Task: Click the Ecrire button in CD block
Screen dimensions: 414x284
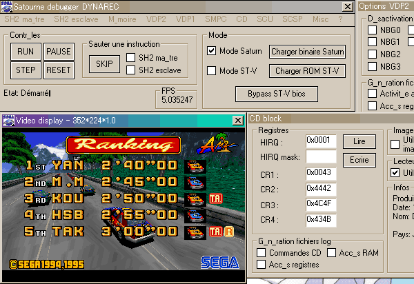Action: 359,160
